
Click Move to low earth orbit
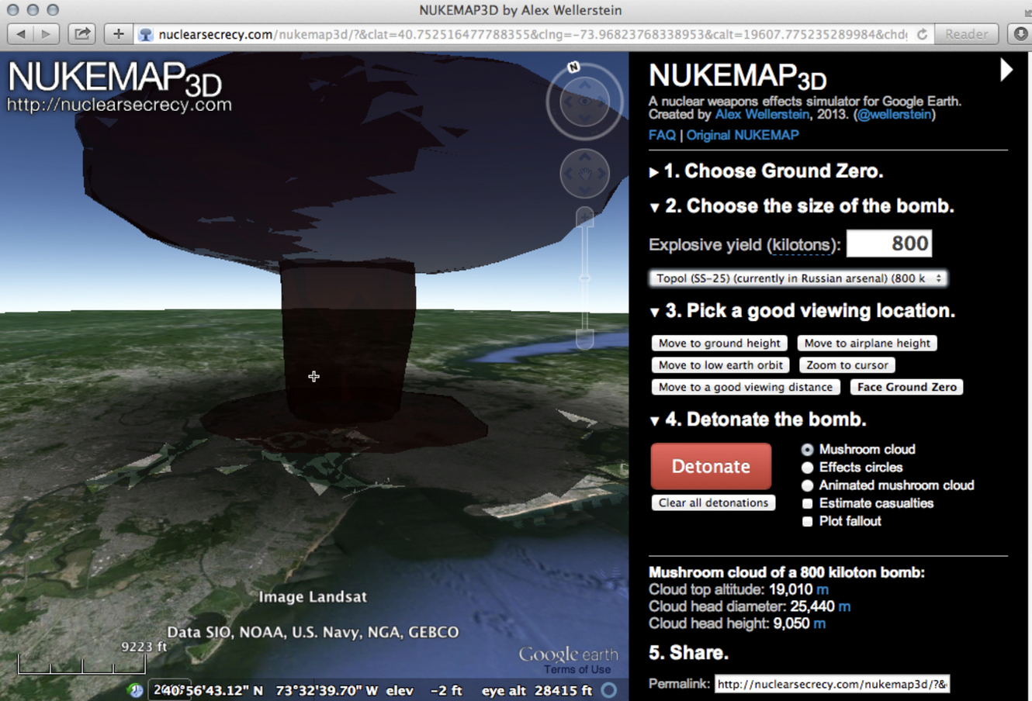721,365
